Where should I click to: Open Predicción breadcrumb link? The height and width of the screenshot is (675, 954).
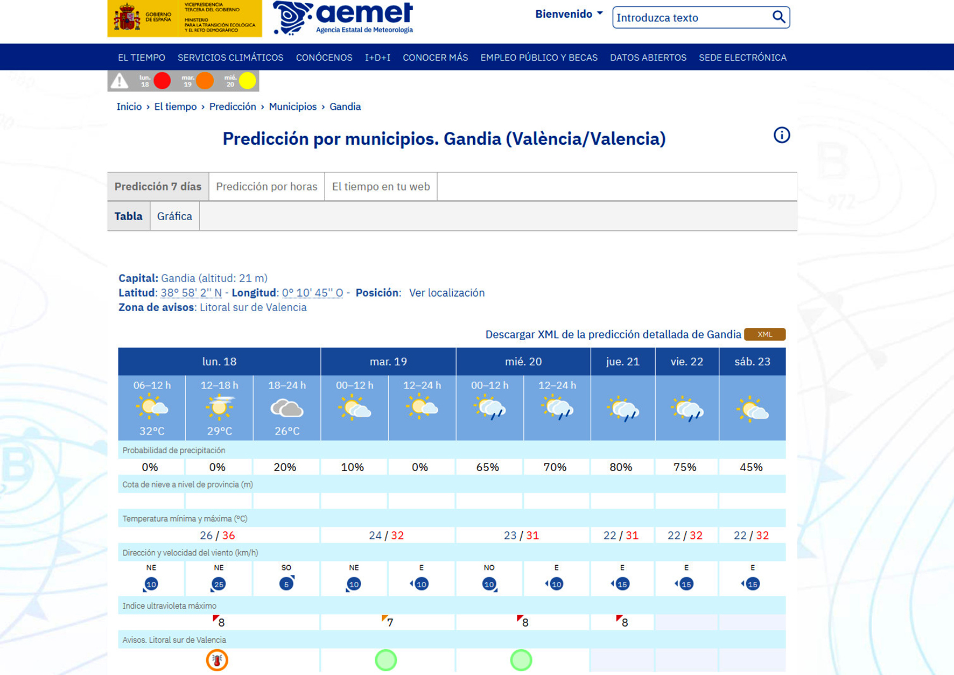tap(233, 107)
